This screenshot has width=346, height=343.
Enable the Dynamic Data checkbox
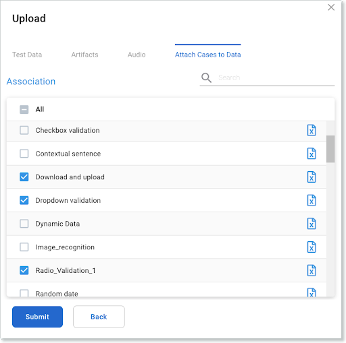click(24, 224)
